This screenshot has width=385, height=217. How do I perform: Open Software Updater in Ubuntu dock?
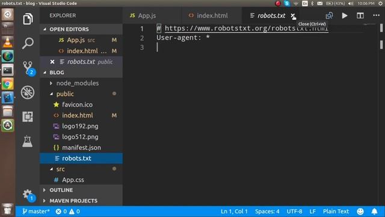point(8,125)
